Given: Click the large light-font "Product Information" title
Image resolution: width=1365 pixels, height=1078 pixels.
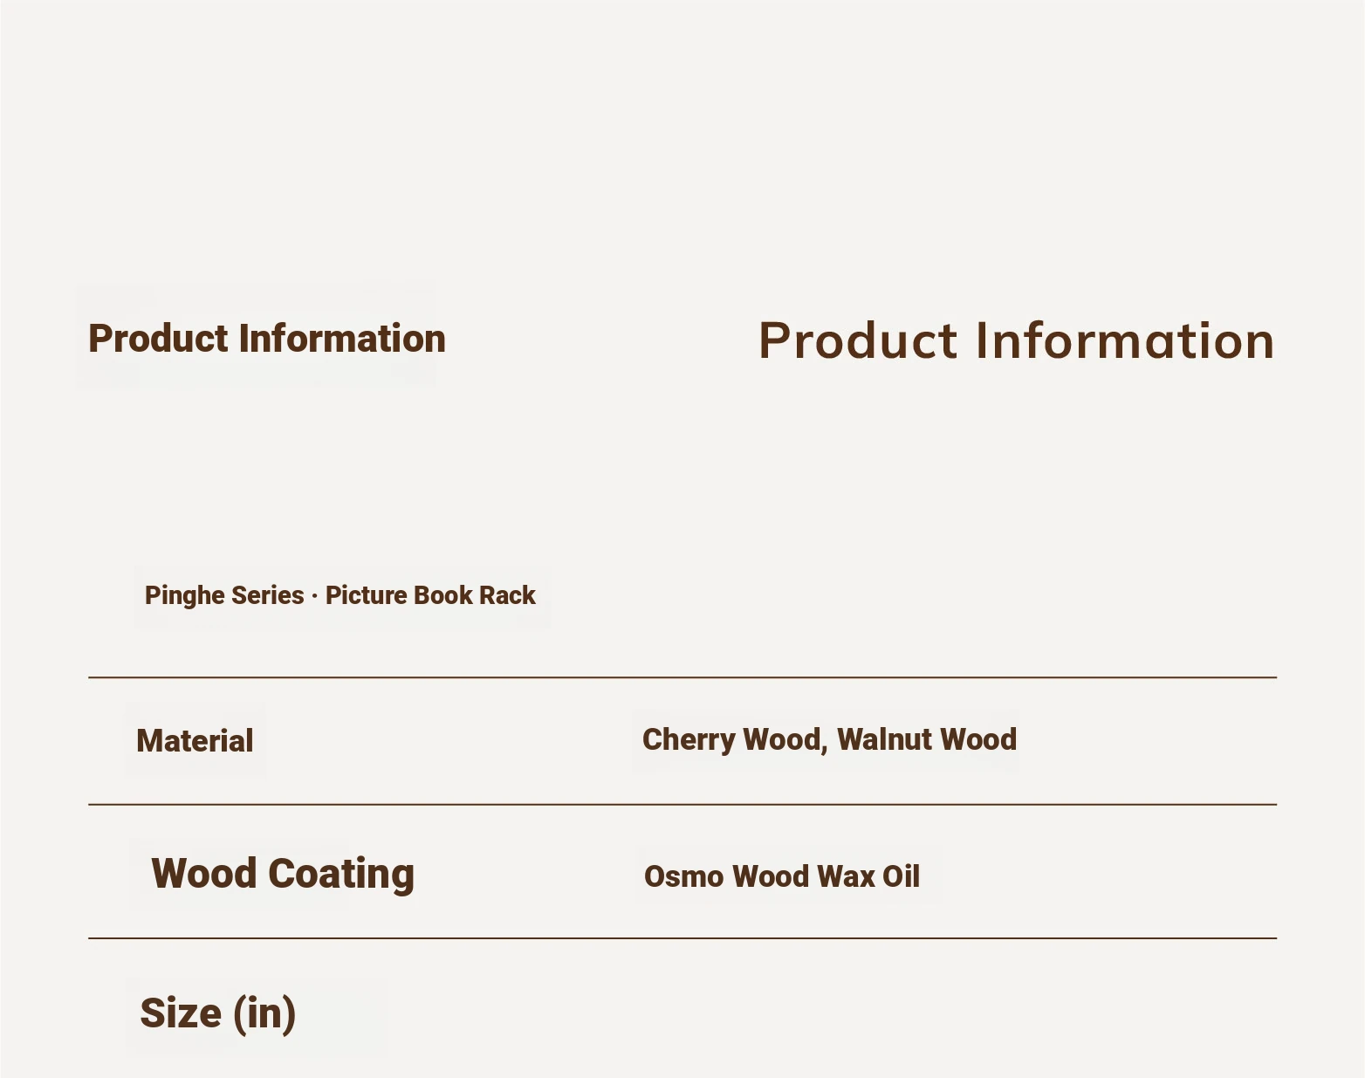Looking at the screenshot, I should (x=1017, y=340).
